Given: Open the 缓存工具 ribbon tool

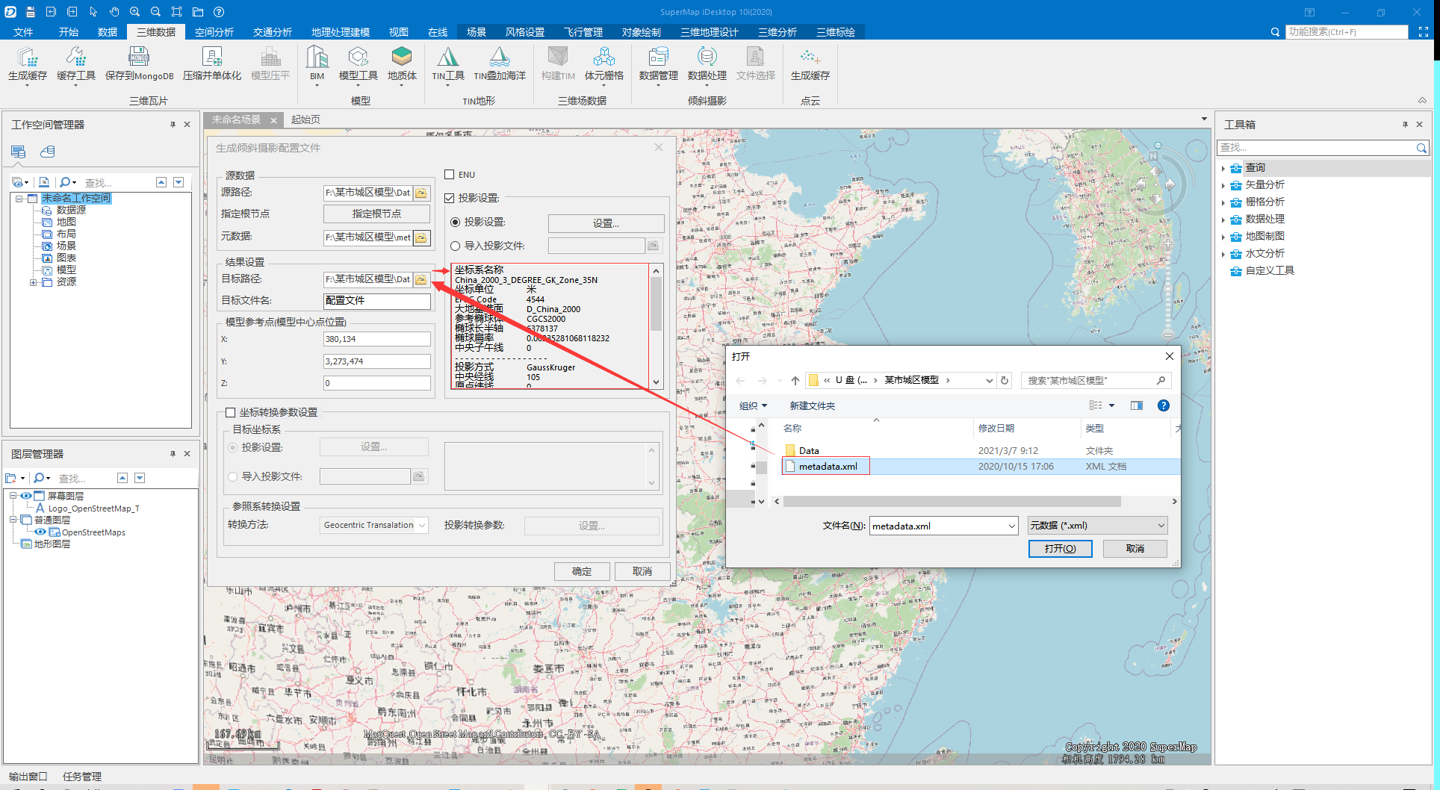Looking at the screenshot, I should click(x=76, y=57).
